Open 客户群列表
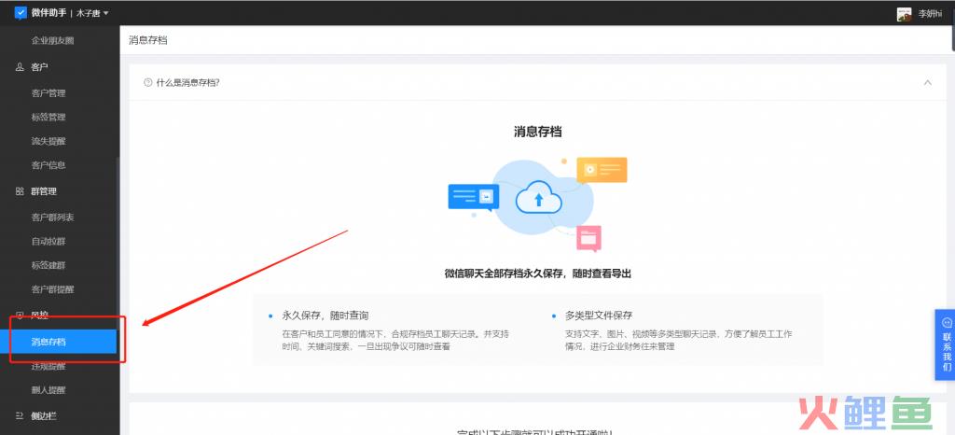This screenshot has width=955, height=435. 52,217
